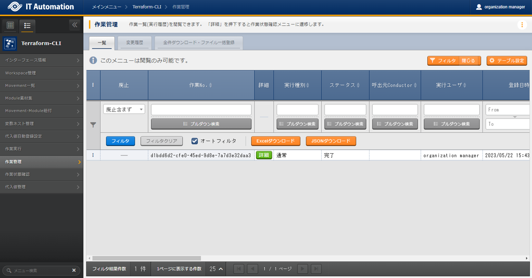This screenshot has height=278, width=532.
Task: Open 作業実行 in the sidebar menu
Action: click(42, 149)
